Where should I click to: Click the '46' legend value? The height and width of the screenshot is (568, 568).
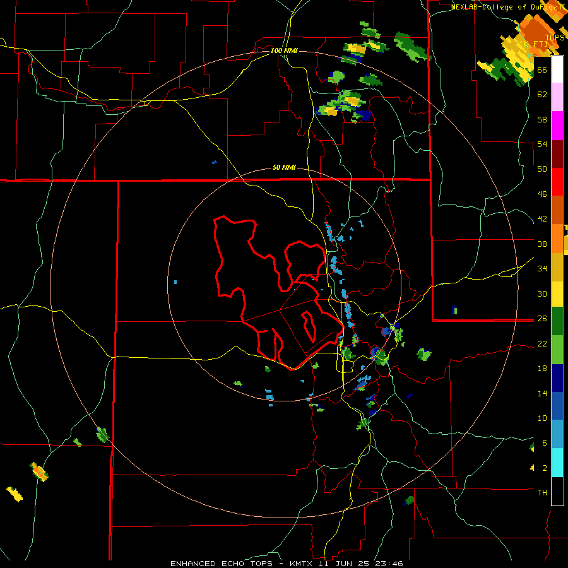click(542, 194)
